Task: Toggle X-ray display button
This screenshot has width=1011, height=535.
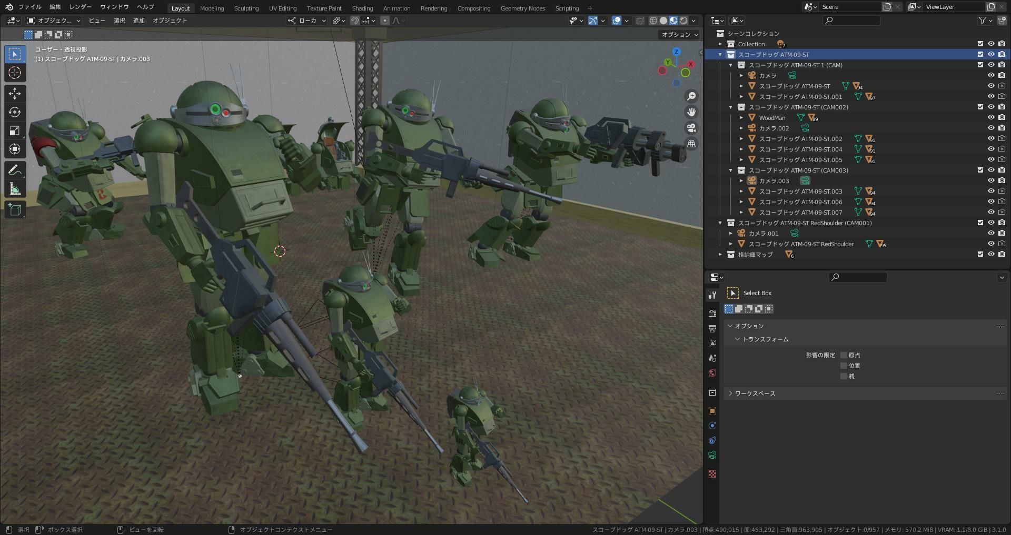Action: point(640,21)
